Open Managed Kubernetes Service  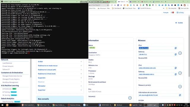(x=12, y=76)
